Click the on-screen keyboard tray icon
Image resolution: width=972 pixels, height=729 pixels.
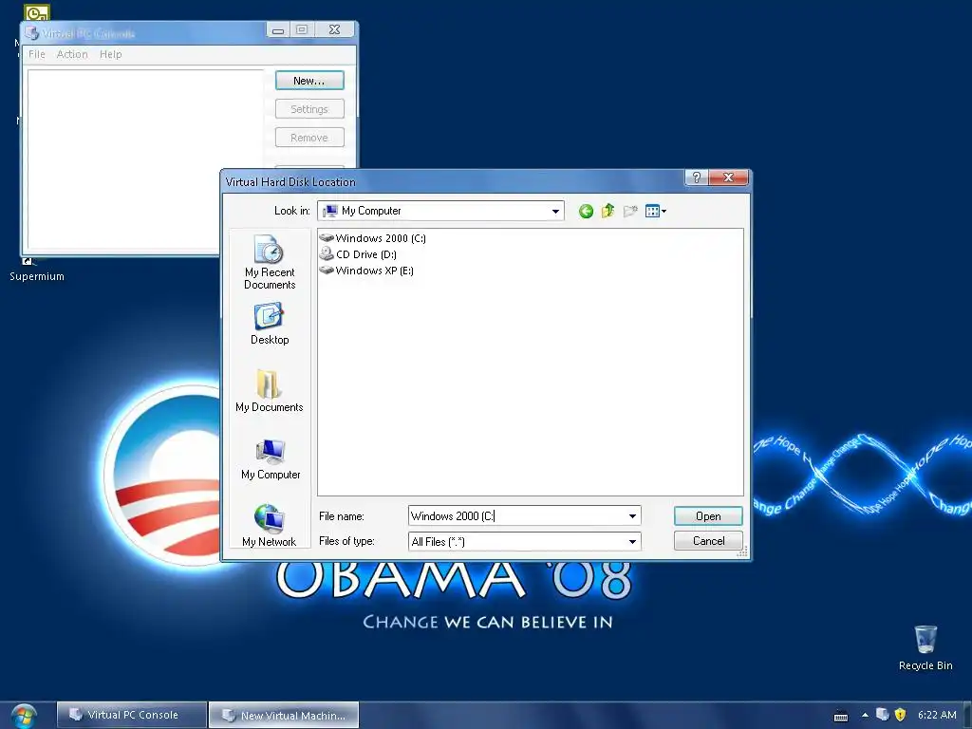point(841,716)
